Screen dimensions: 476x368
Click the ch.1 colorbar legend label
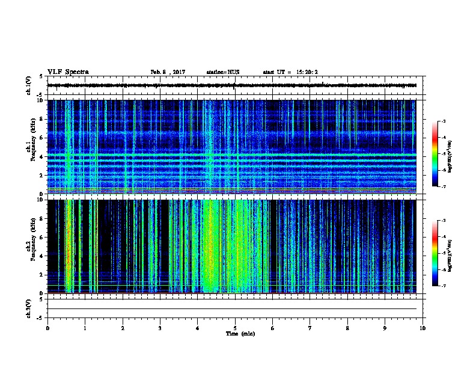(450, 156)
